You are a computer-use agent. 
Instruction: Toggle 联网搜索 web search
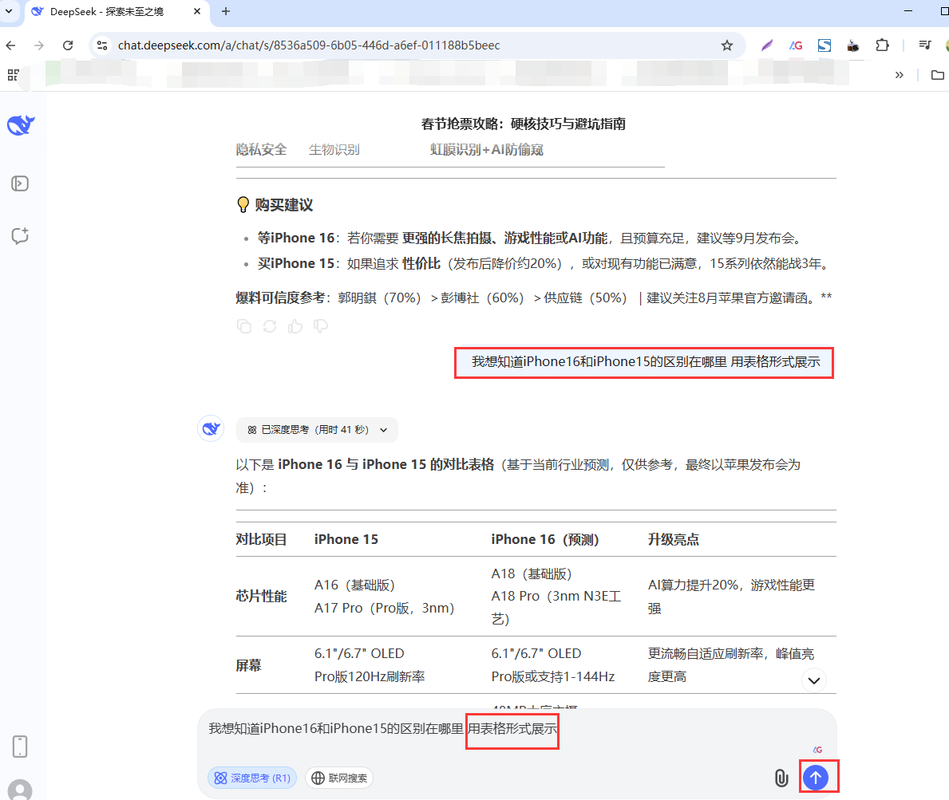339,778
